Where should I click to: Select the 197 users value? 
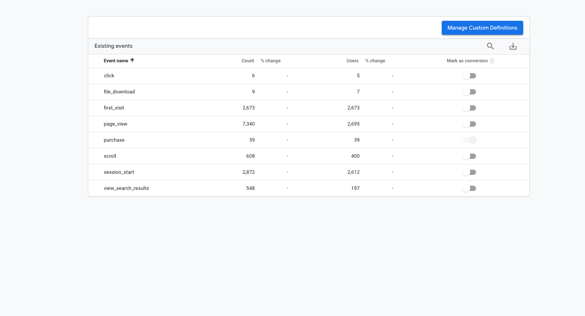[x=355, y=188]
